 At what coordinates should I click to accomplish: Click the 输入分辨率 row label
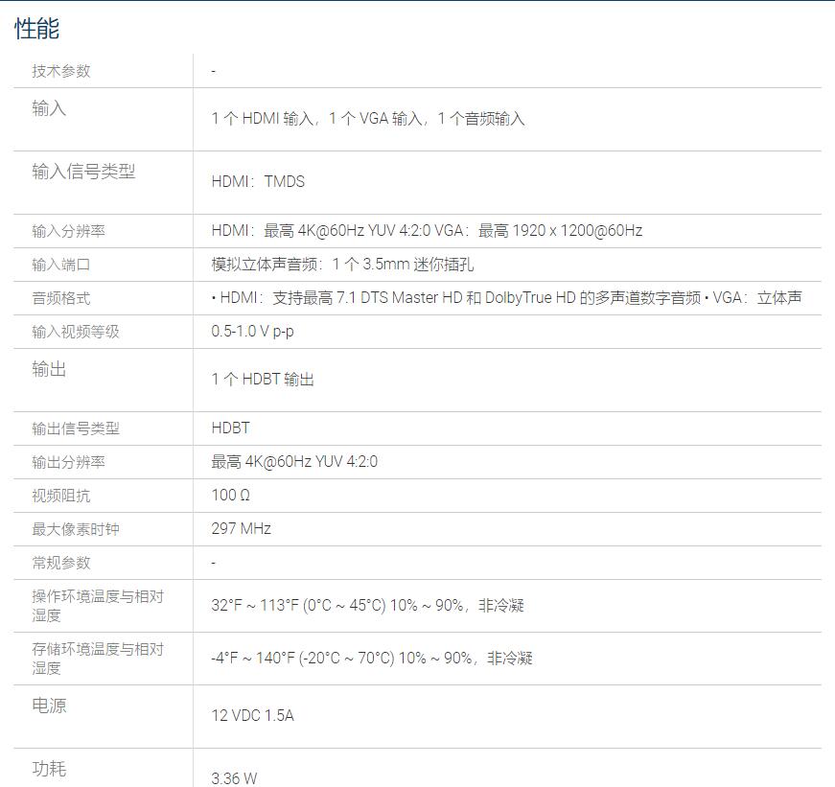coord(68,231)
